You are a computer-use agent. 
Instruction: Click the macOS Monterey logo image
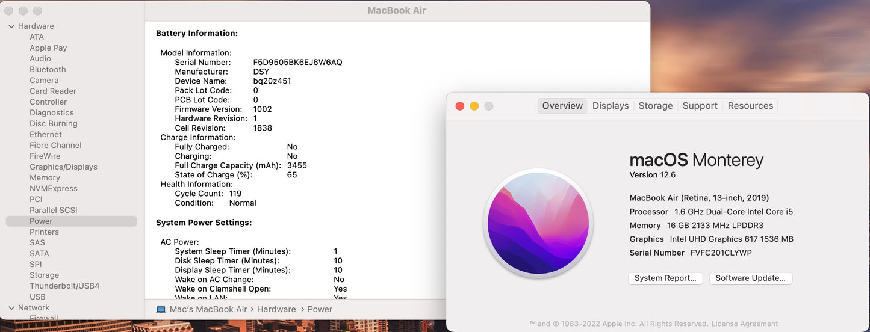538,224
